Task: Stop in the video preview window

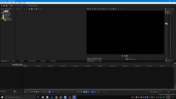Action: [127, 56]
